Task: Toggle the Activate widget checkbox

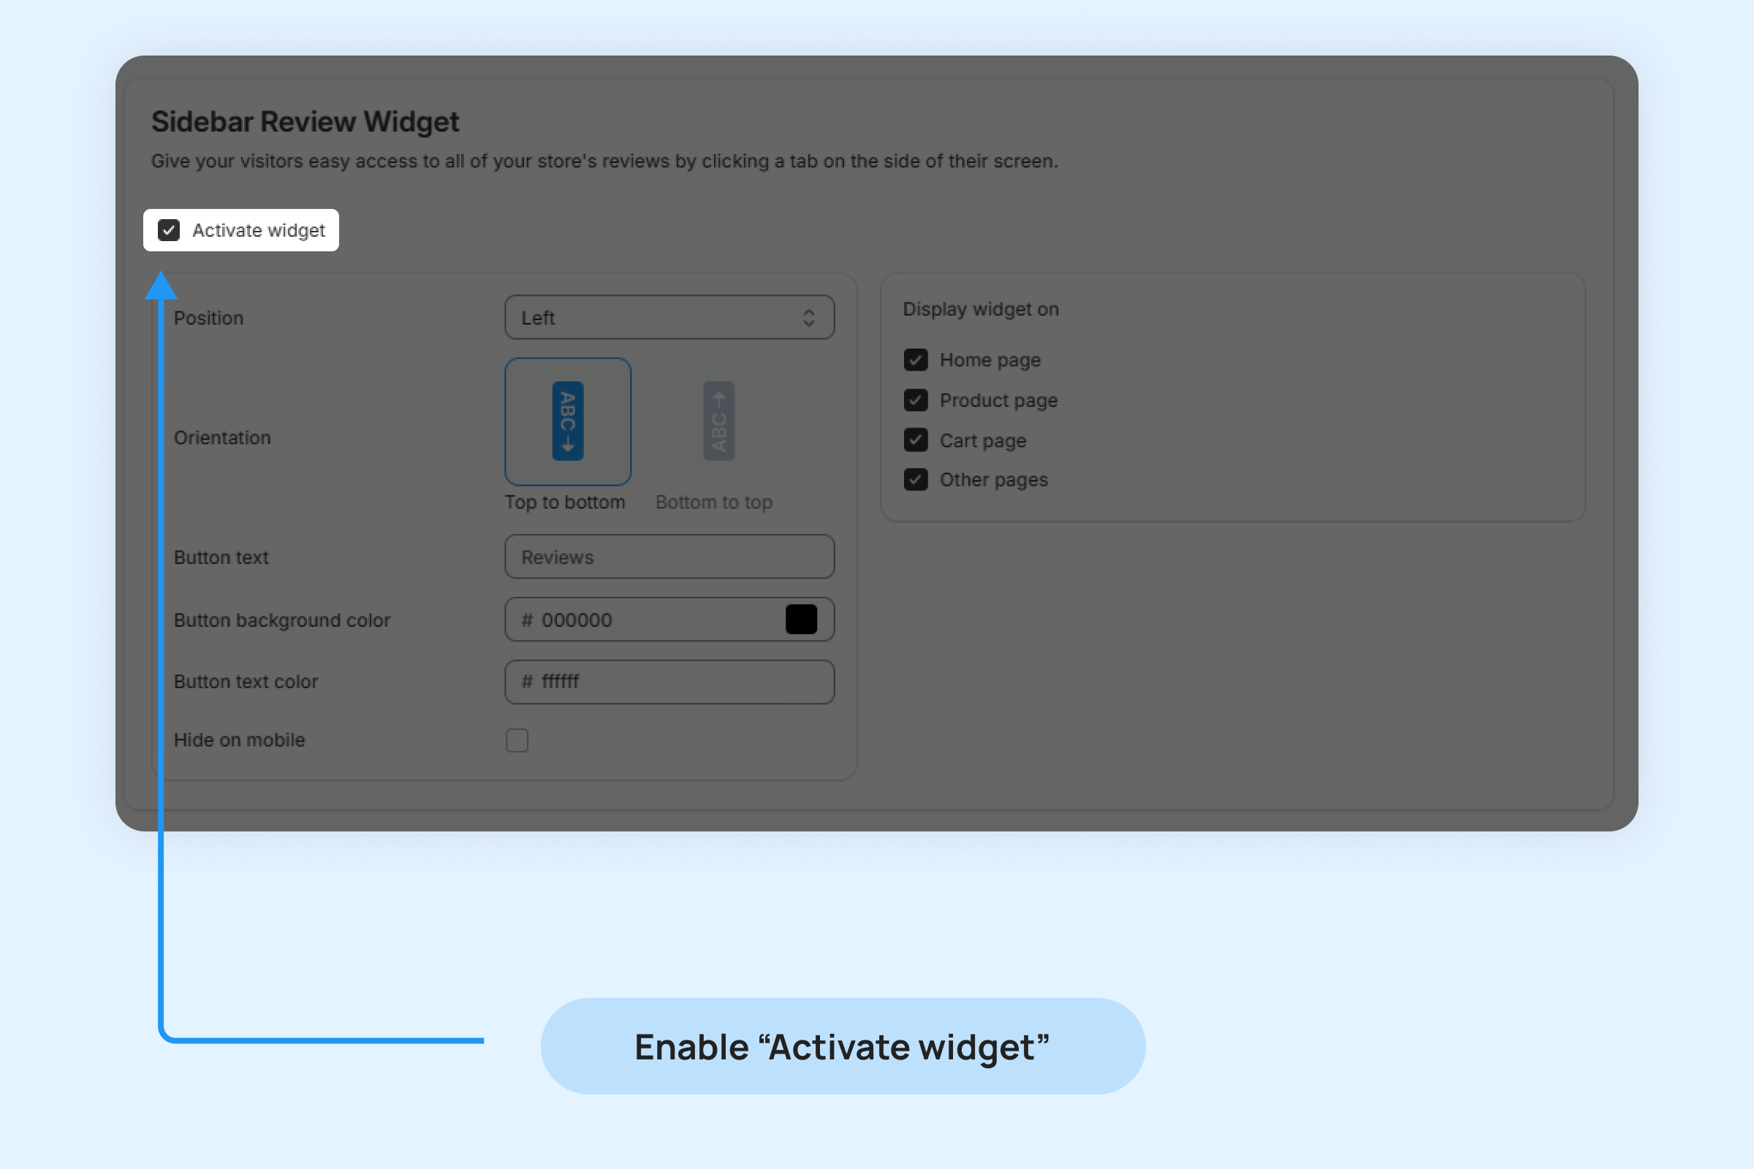Action: point(170,230)
